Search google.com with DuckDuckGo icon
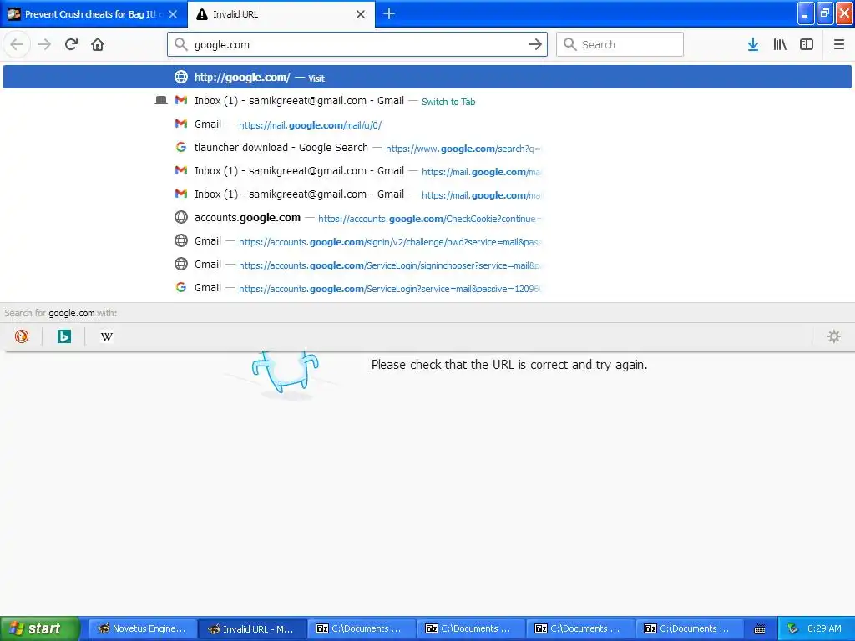This screenshot has width=855, height=641. tap(21, 336)
